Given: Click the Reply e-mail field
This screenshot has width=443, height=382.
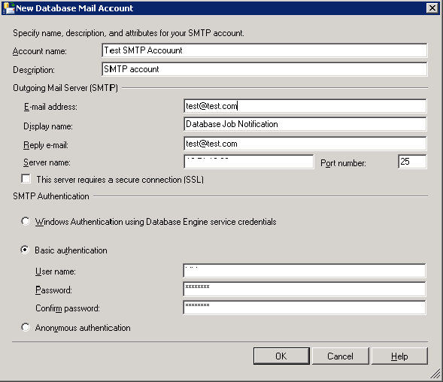Looking at the screenshot, I should (x=305, y=144).
